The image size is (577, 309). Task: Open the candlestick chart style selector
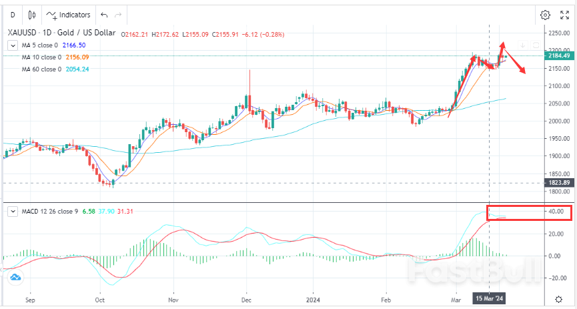pos(32,14)
